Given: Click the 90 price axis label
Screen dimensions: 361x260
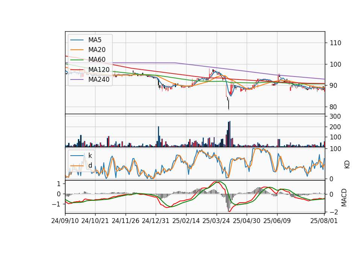Looking at the screenshot, I should click(x=334, y=86).
